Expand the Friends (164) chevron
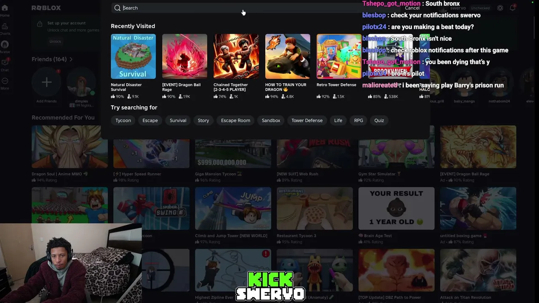Image resolution: width=539 pixels, height=303 pixels. tap(71, 59)
